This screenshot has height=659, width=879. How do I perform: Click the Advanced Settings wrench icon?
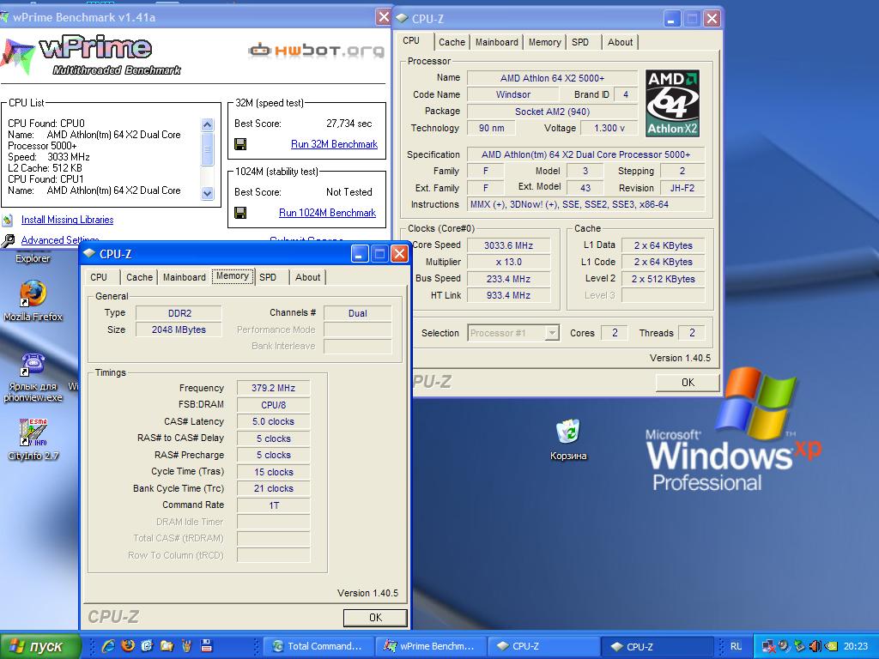click(8, 240)
